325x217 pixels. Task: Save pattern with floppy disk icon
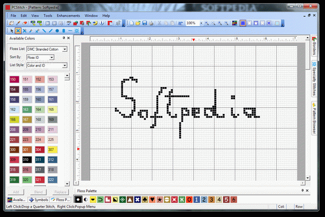pyautogui.click(x=145, y=23)
